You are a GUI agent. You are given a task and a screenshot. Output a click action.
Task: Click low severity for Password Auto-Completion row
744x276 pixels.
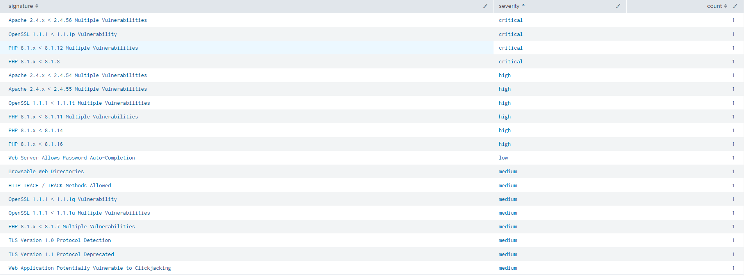pyautogui.click(x=503, y=158)
